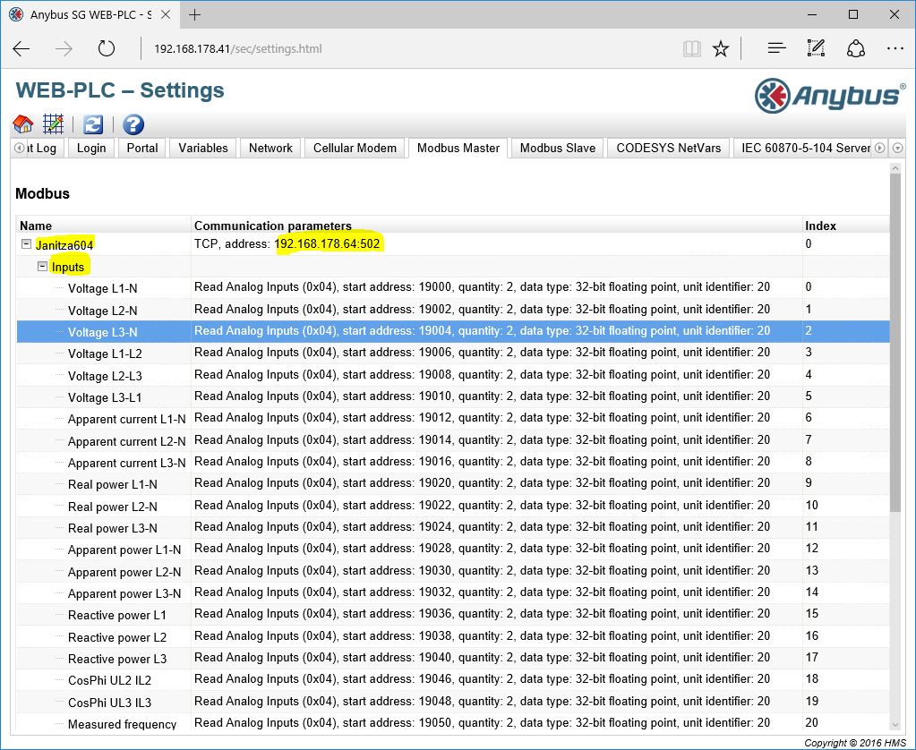916x750 pixels.
Task: Reload the browser page
Action: 107,48
